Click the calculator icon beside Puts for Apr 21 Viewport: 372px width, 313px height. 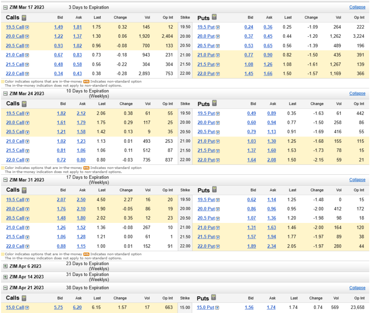[214, 298]
